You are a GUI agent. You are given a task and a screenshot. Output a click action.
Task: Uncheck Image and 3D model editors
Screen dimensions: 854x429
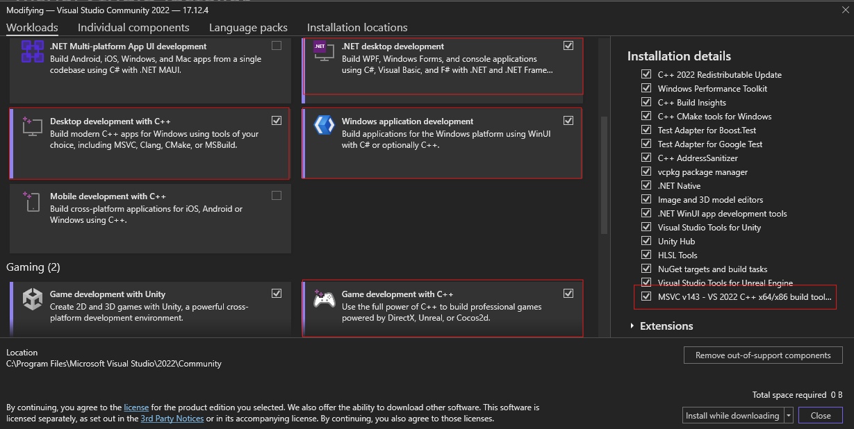click(646, 199)
